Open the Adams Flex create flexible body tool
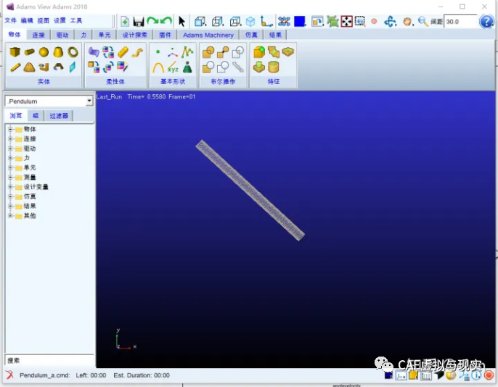The width and height of the screenshot is (498, 387). tap(94, 52)
